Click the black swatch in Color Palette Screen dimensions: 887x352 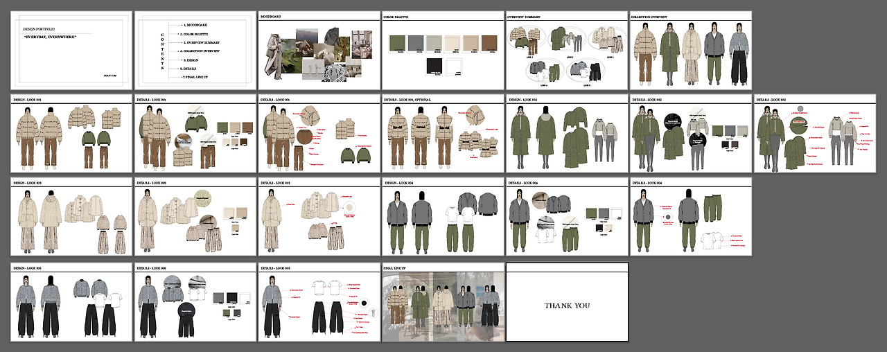434,65
